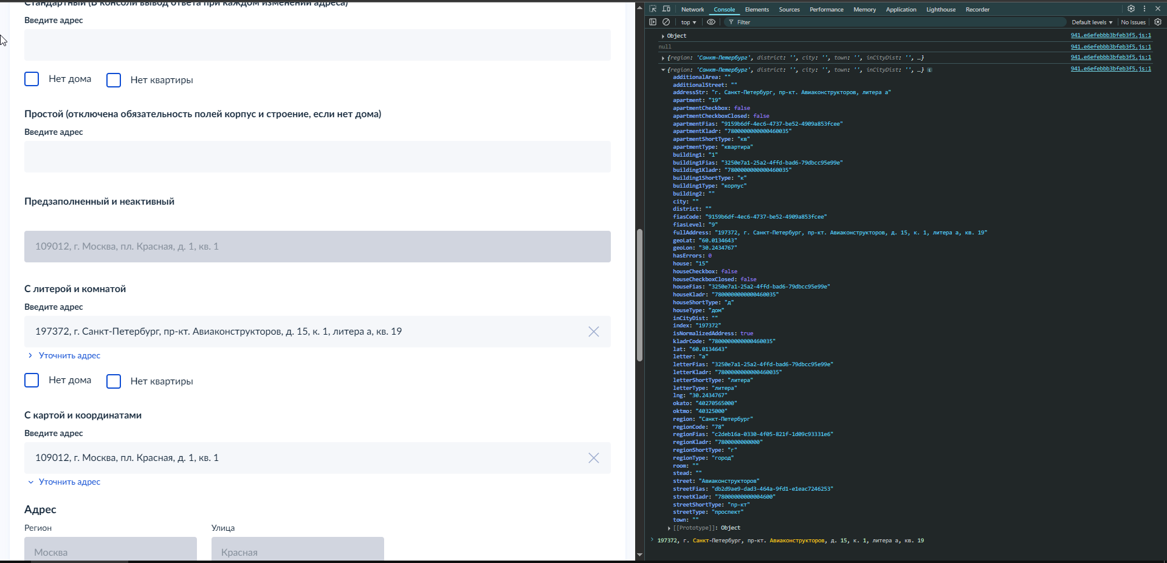Collapse the expanded region object entry
This screenshot has height=563, width=1167.
click(663, 70)
